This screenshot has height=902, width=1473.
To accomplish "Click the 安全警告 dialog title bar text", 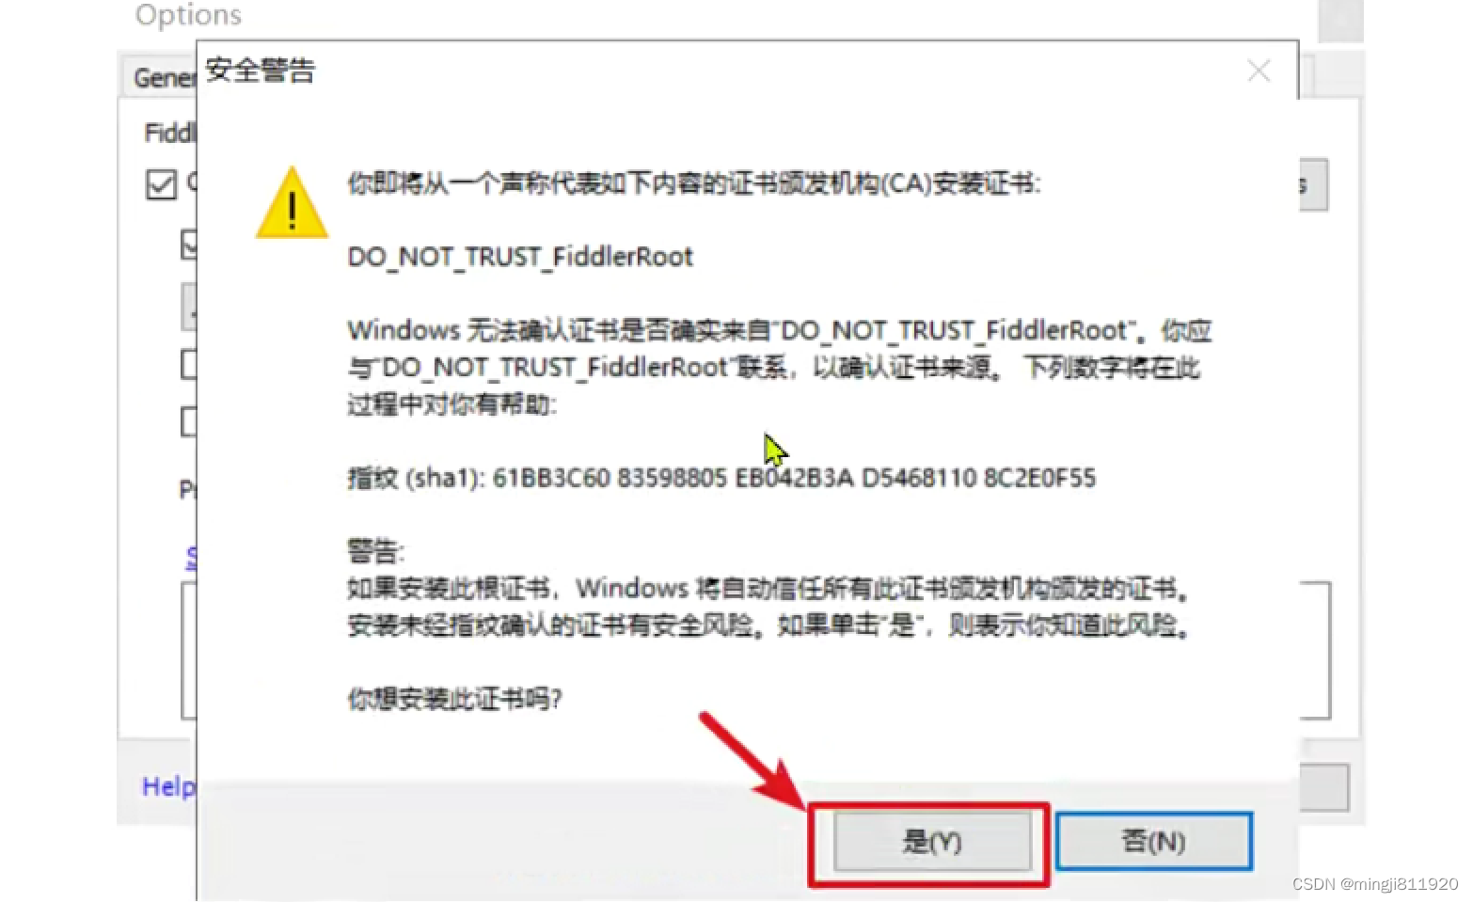I will tap(261, 71).
